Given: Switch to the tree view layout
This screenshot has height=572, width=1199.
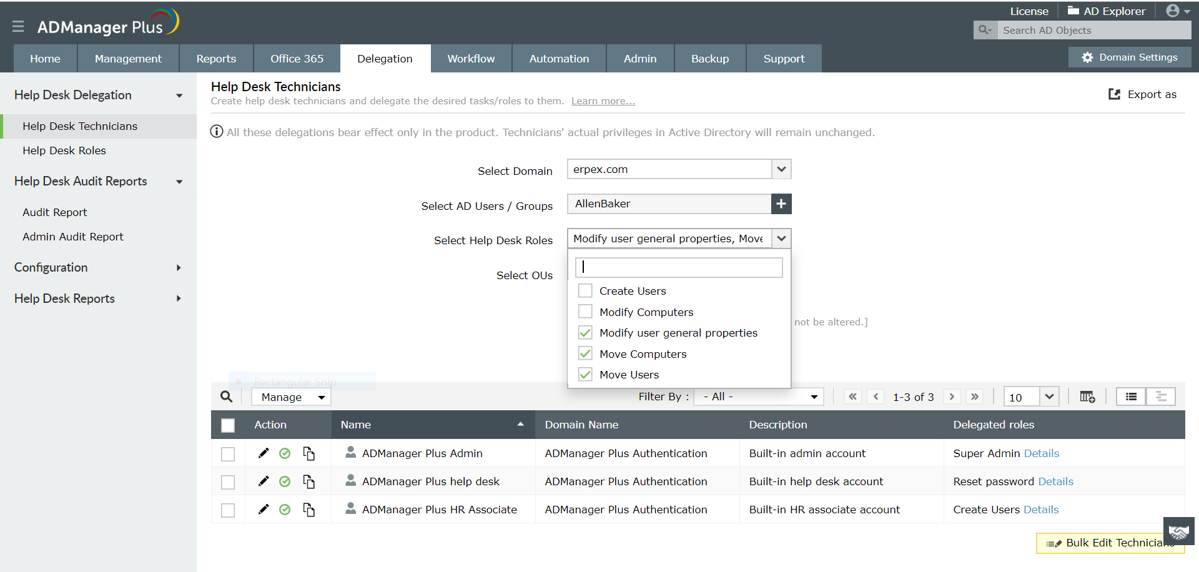Looking at the screenshot, I should pos(1161,397).
